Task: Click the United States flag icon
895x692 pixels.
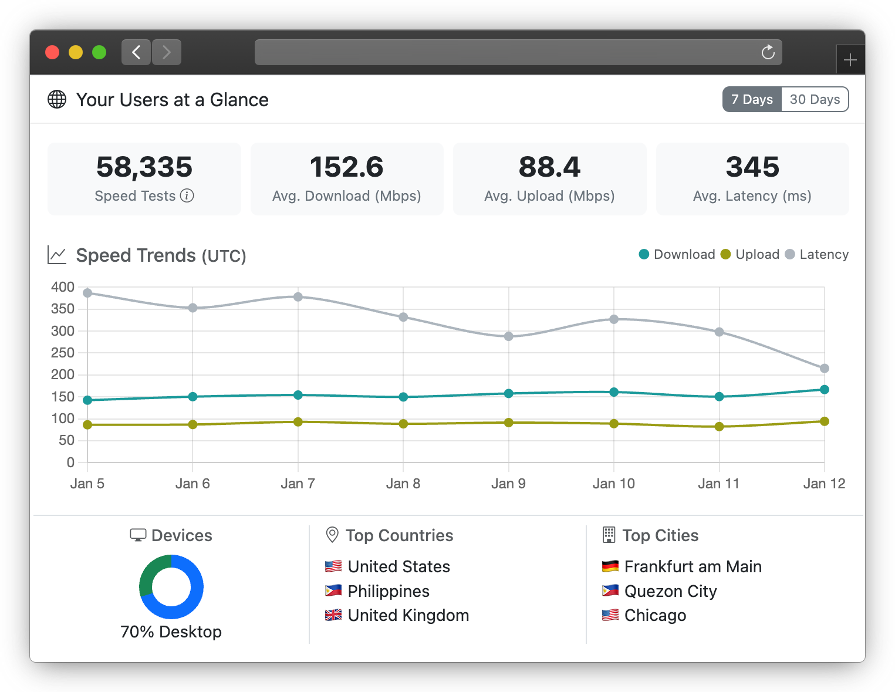Action: (x=333, y=566)
